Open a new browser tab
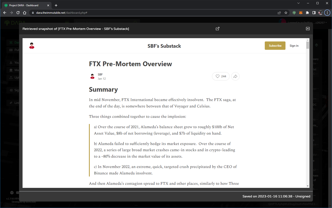This screenshot has height=208, width=332. pyautogui.click(x=56, y=5)
